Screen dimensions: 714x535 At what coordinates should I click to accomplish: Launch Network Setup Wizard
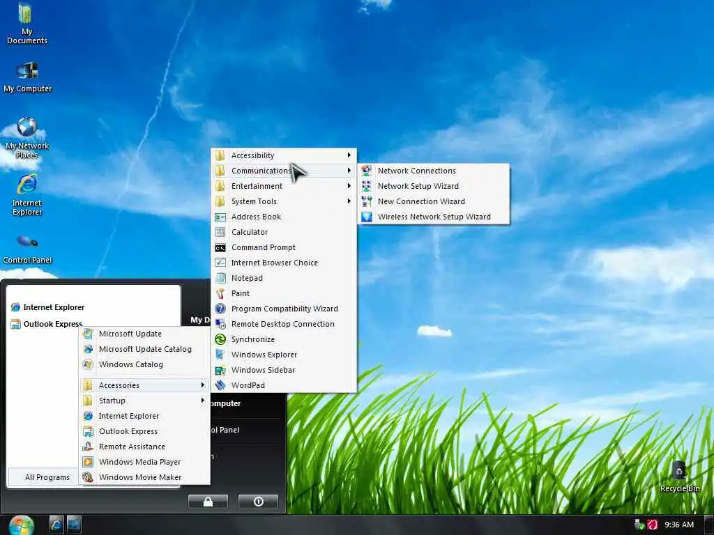(x=434, y=186)
